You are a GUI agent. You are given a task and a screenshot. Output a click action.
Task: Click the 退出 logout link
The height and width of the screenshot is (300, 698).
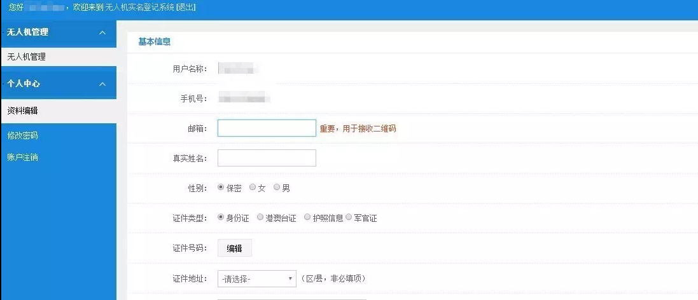tap(185, 8)
